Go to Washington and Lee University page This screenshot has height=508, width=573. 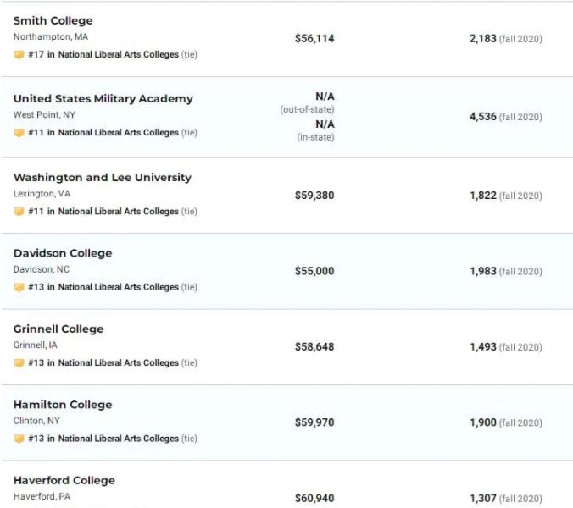102,178
